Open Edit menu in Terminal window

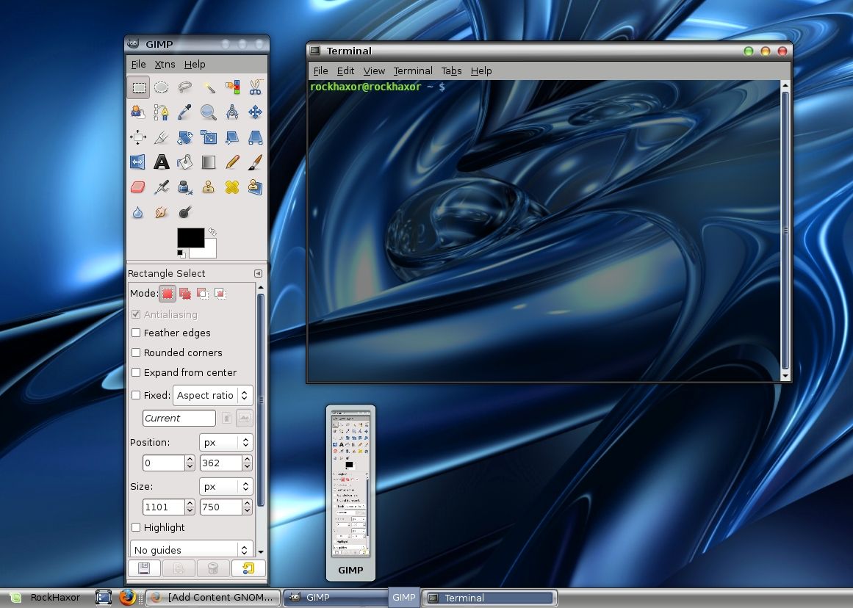pyautogui.click(x=345, y=70)
